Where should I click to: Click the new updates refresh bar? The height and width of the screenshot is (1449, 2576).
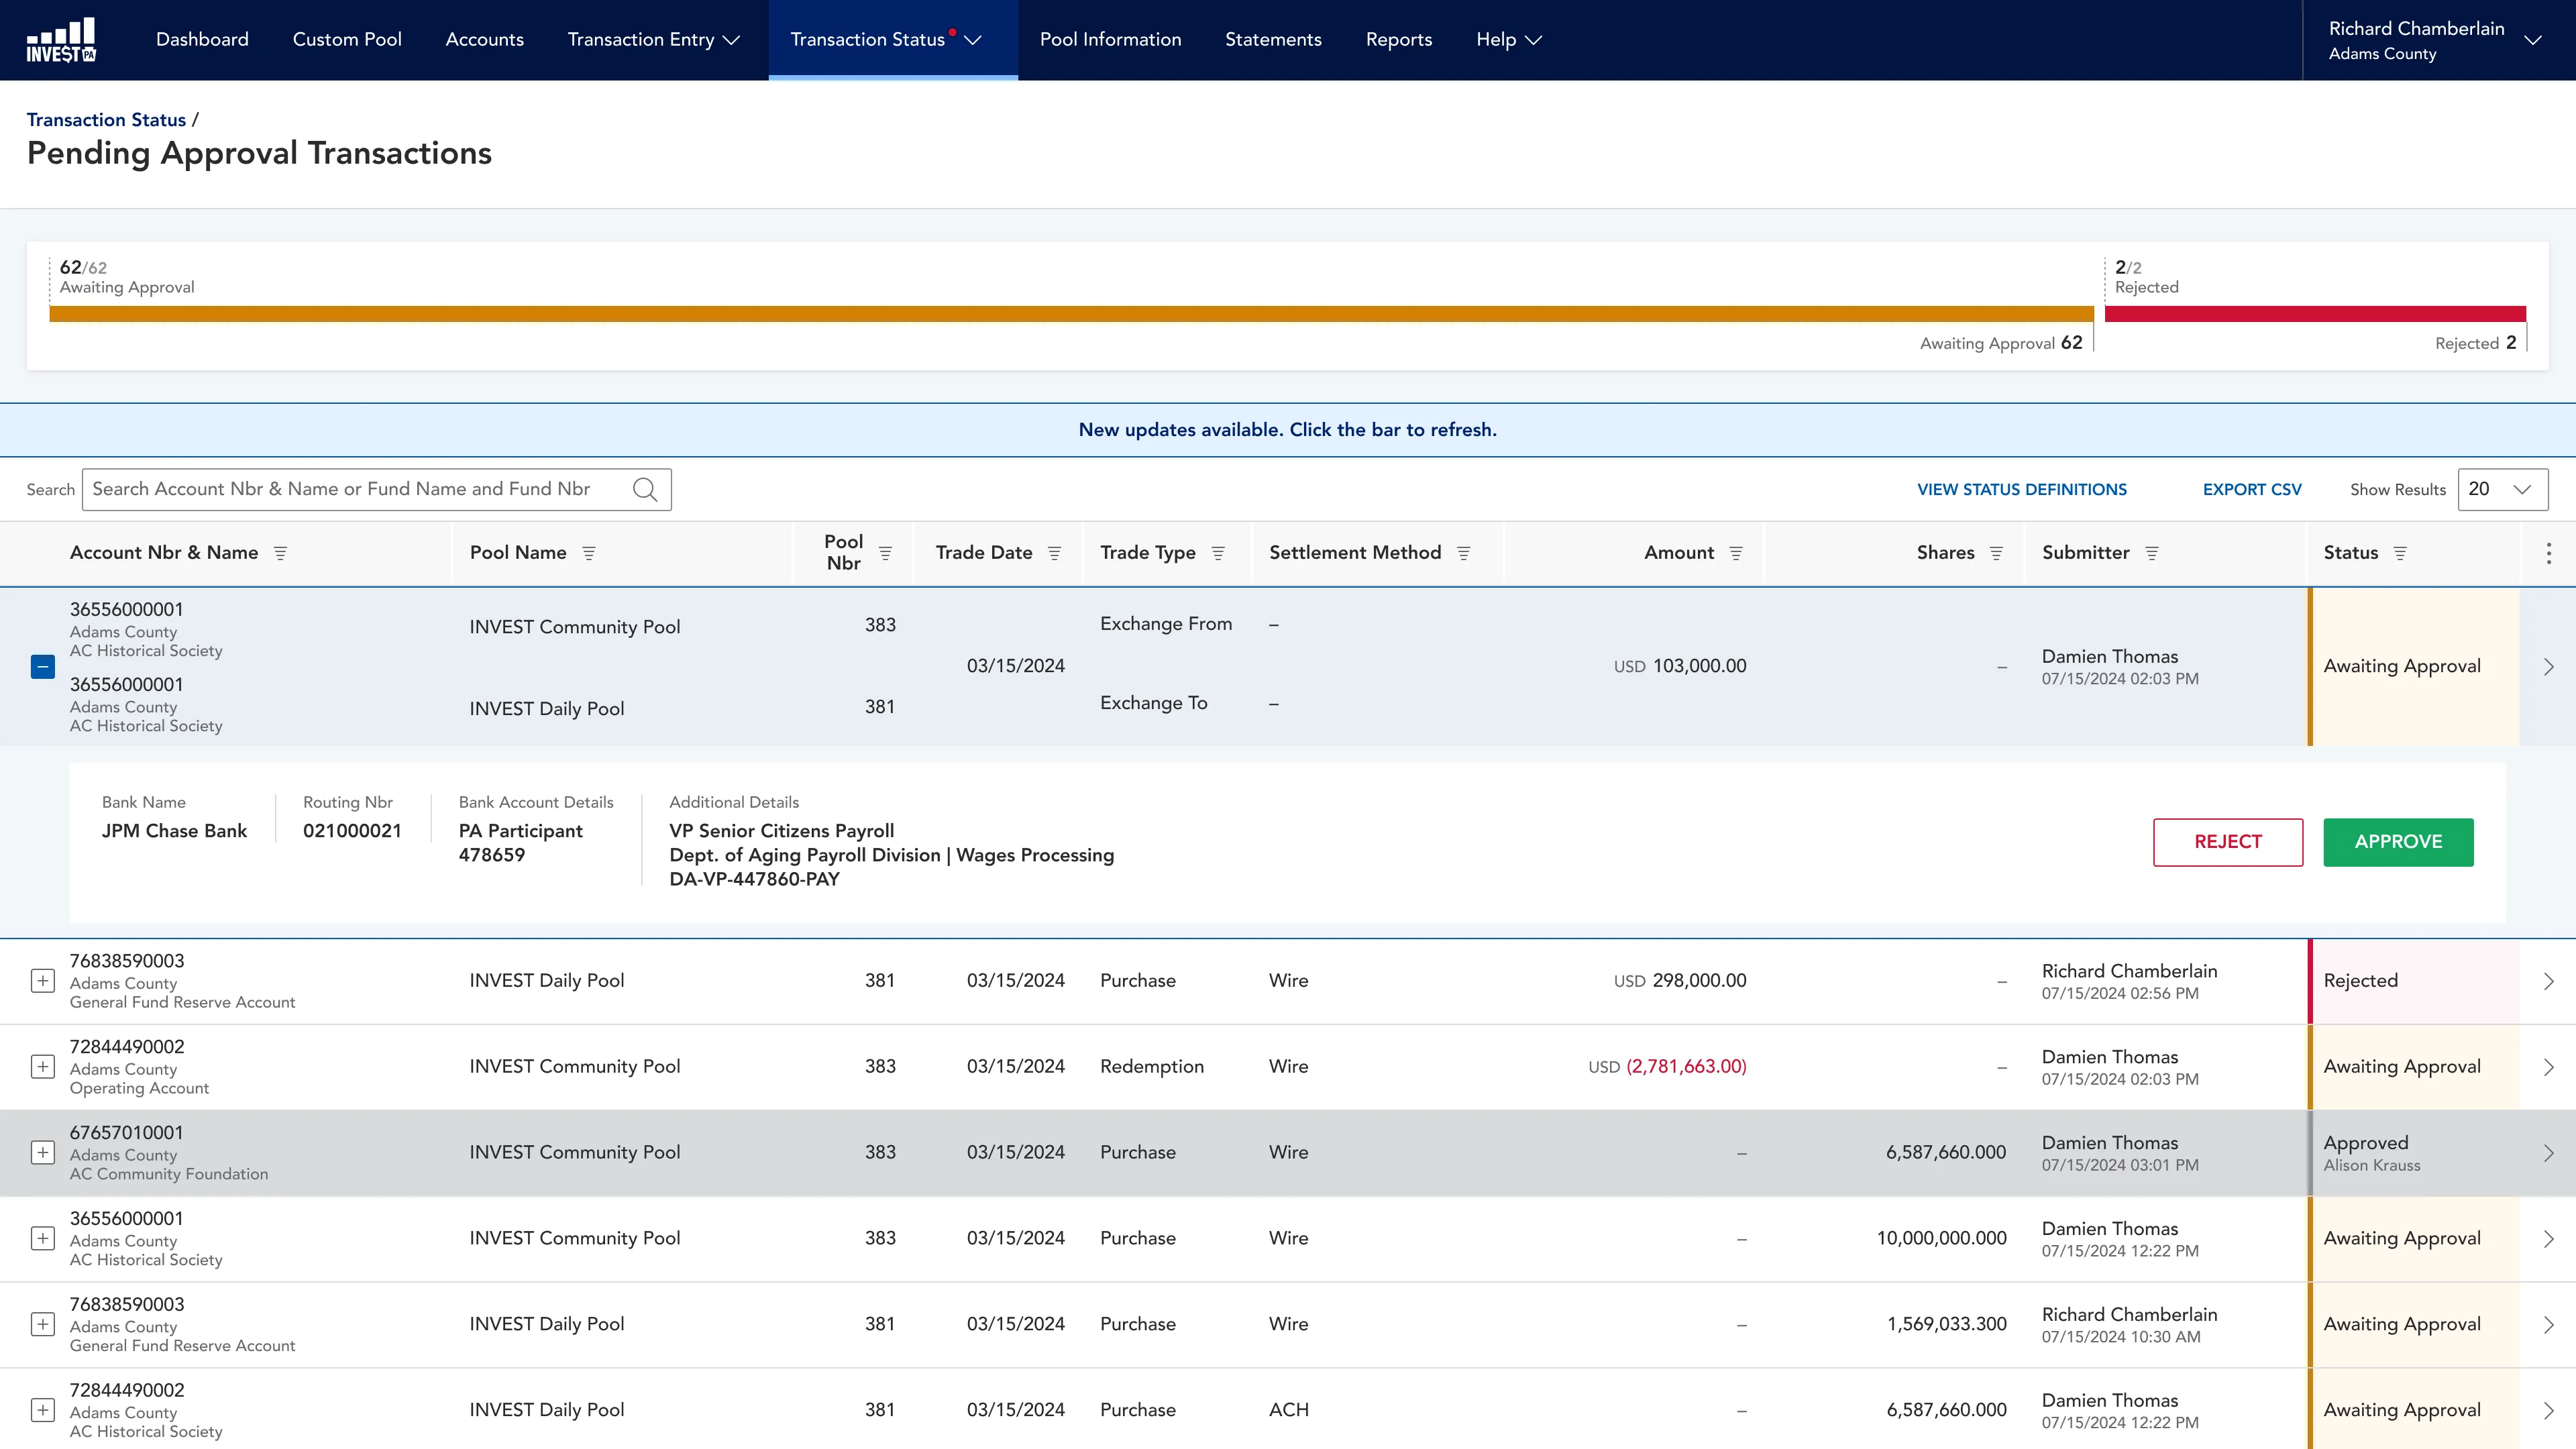coord(1288,430)
